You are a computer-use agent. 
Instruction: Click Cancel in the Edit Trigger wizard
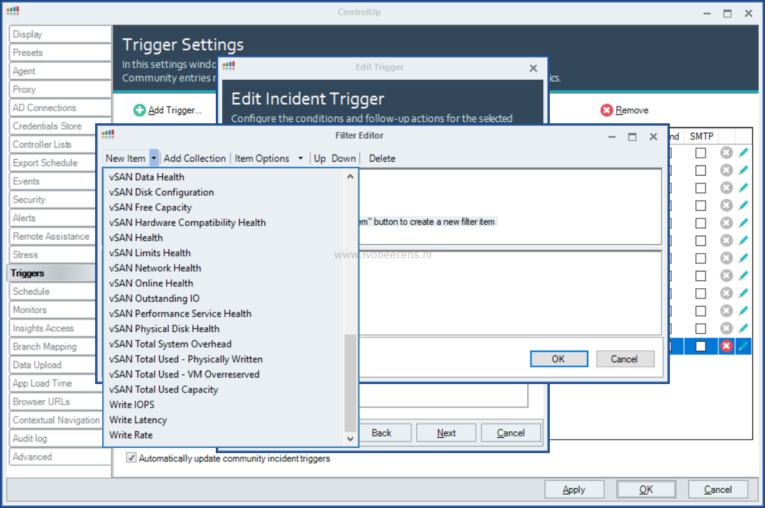[511, 433]
